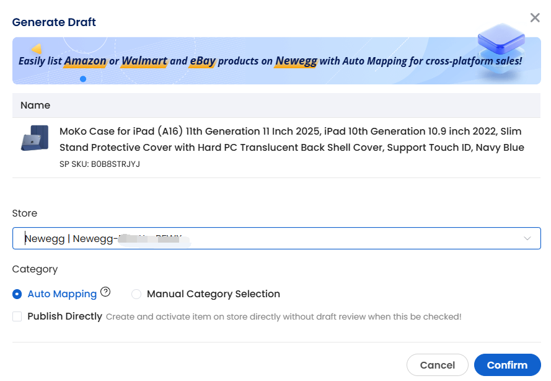Click the Generate Draft dialog title
Screen dimensions: 551x381
[54, 22]
